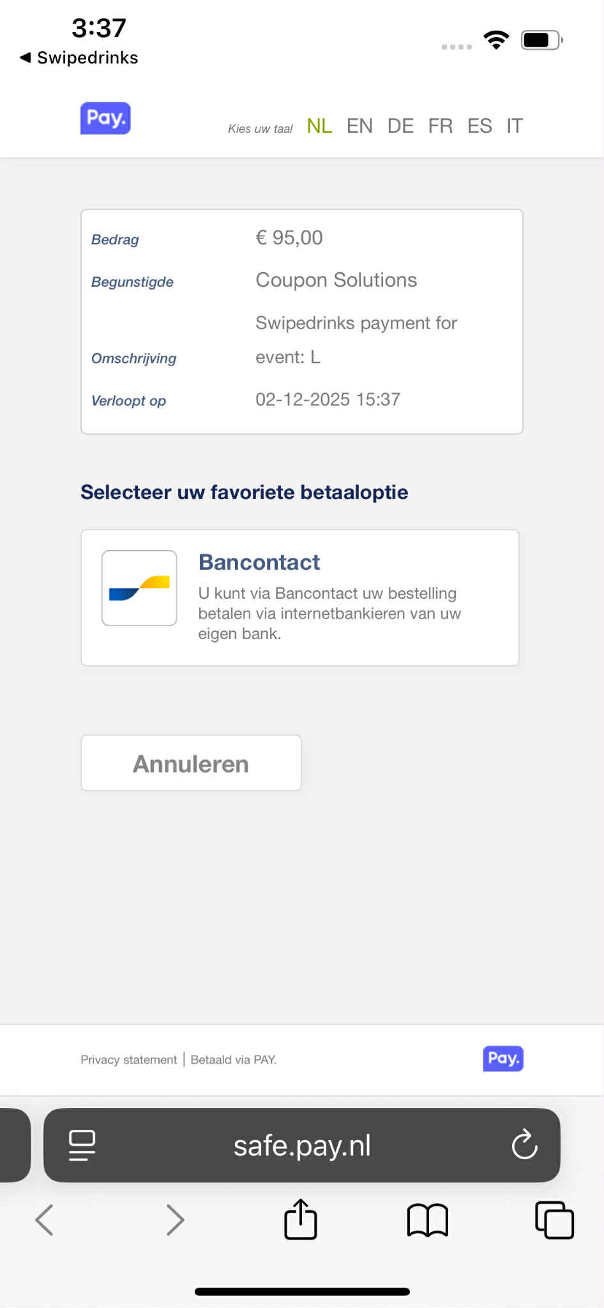Switch language to DE
This screenshot has height=1308, width=604.
(400, 126)
